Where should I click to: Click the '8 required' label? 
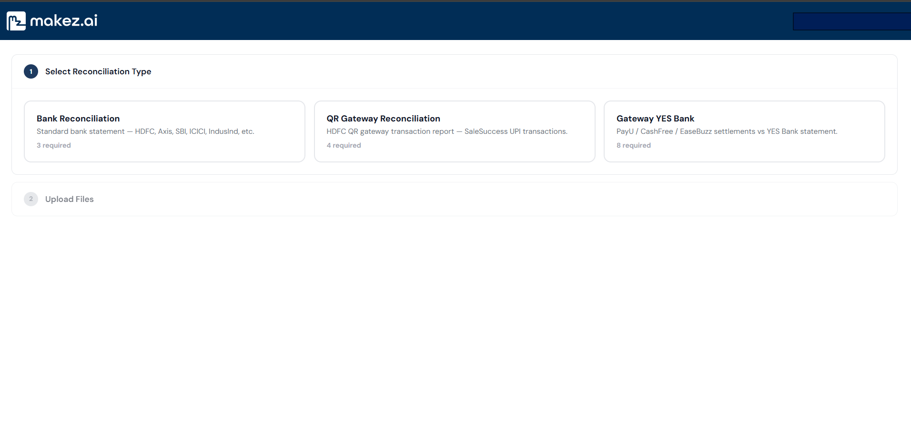(x=634, y=145)
